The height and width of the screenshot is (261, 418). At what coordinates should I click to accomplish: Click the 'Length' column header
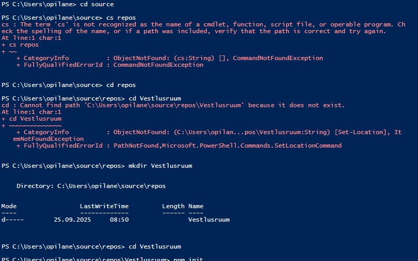(x=173, y=206)
